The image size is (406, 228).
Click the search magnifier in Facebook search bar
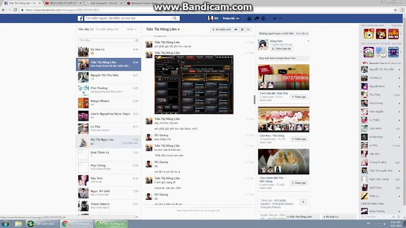pos(175,18)
